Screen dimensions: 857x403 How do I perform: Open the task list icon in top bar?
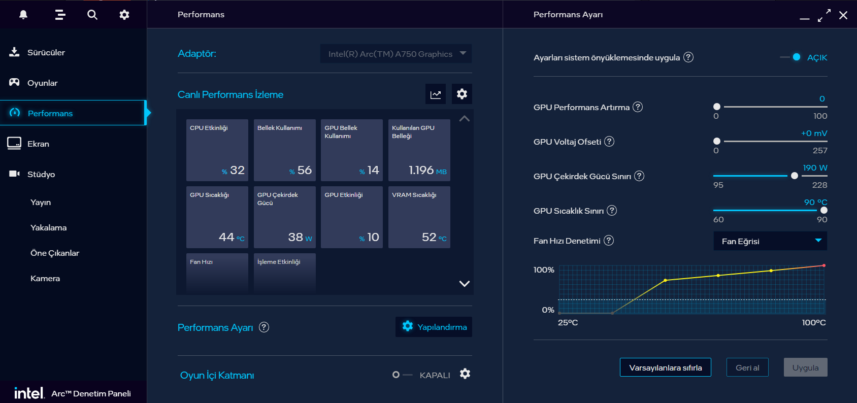coord(60,15)
